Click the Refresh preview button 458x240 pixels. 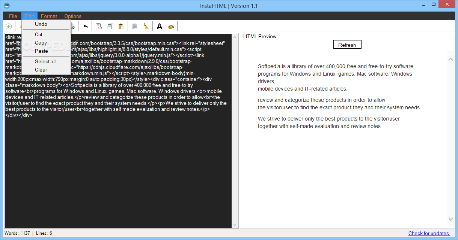pos(347,45)
